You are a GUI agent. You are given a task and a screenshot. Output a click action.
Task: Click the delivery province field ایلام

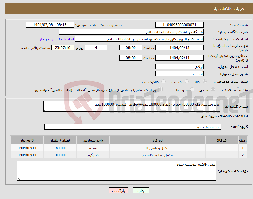179,66
